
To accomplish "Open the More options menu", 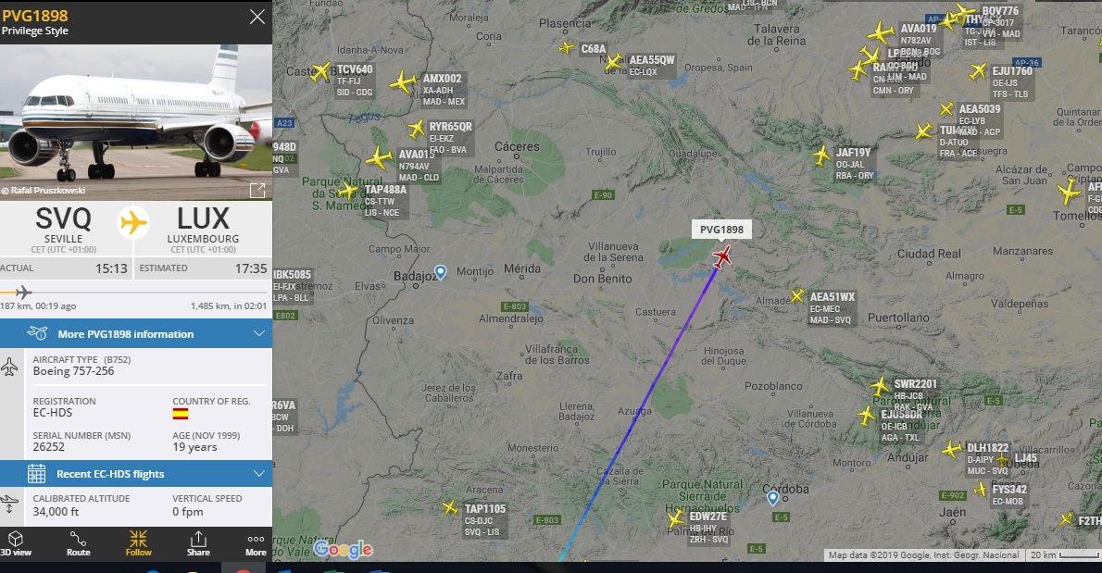I will [256, 543].
